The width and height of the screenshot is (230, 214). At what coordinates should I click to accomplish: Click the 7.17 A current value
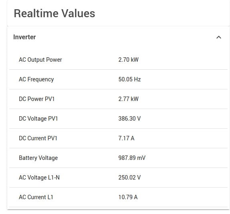tap(126, 138)
